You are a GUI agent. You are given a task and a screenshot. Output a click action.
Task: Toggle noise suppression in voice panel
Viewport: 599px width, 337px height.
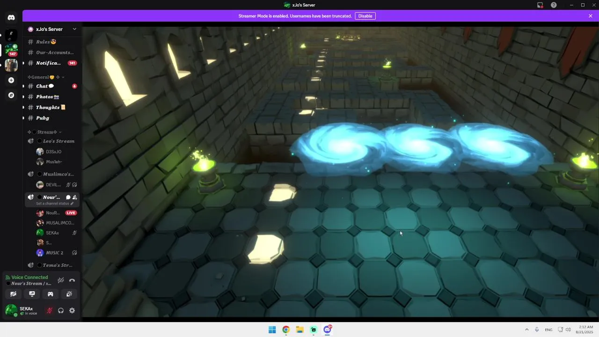[61, 280]
